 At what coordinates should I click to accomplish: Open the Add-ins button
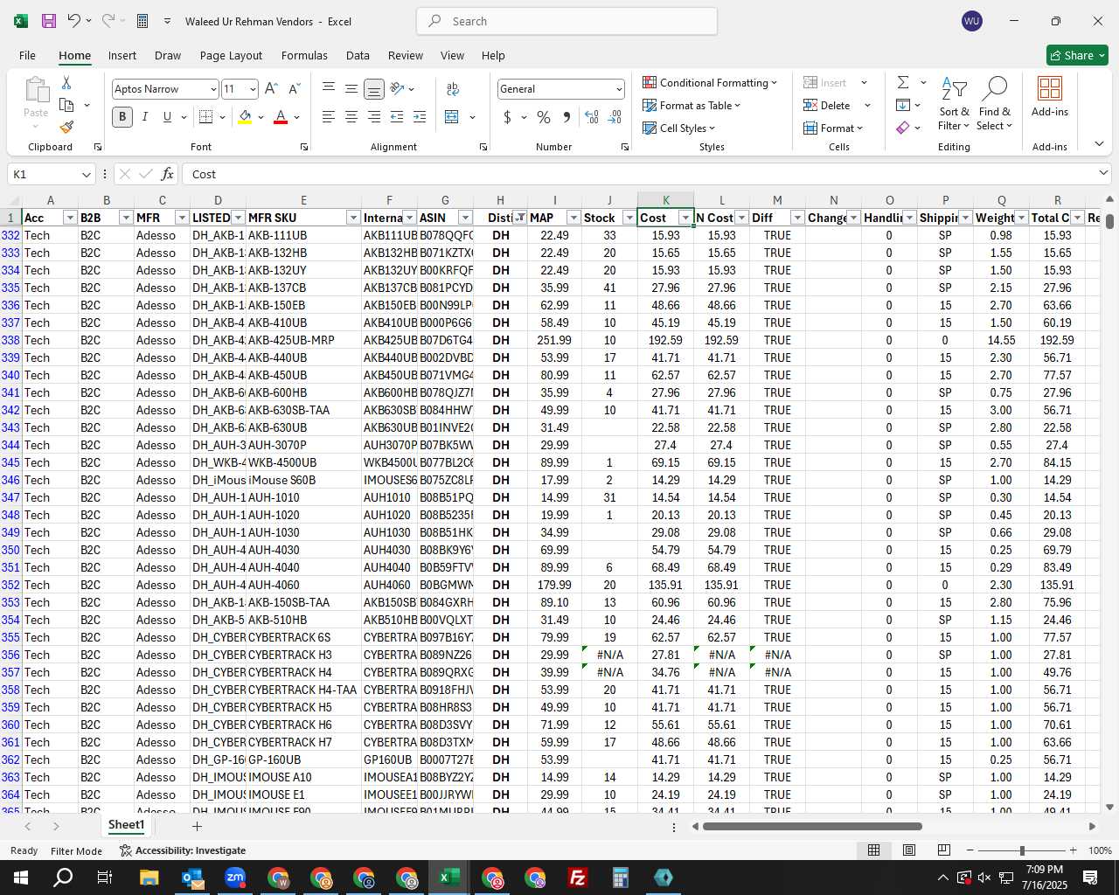pos(1050,97)
